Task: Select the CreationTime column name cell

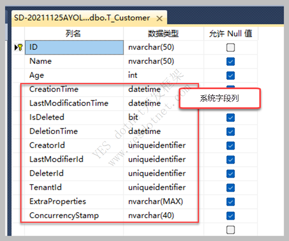Action: pos(74,90)
